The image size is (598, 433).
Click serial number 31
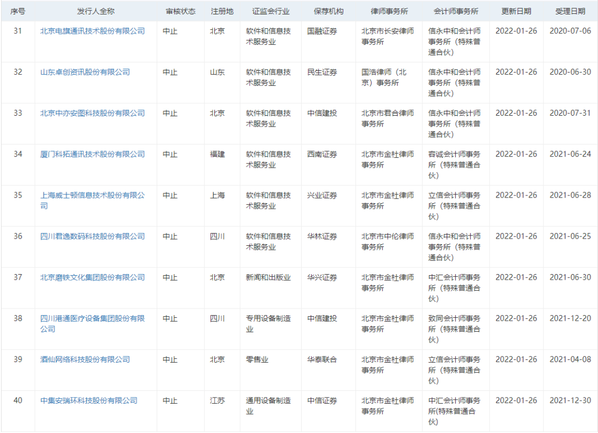pyautogui.click(x=18, y=31)
